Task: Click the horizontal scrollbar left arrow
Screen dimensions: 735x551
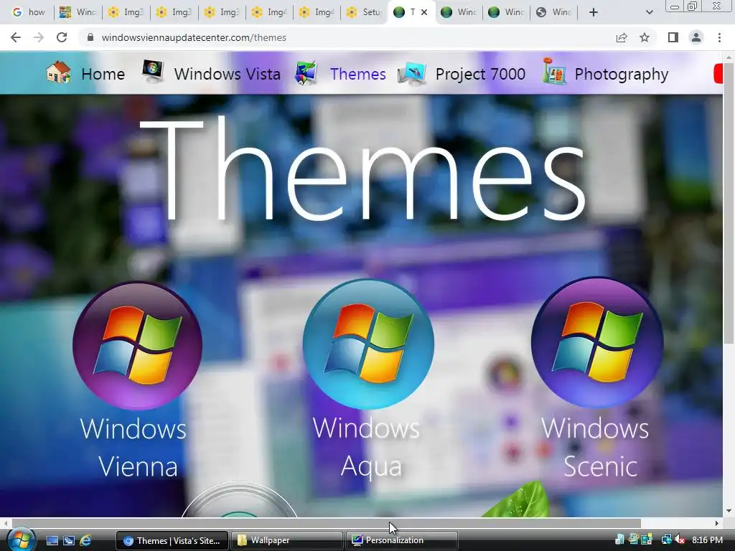Action: 5,523
